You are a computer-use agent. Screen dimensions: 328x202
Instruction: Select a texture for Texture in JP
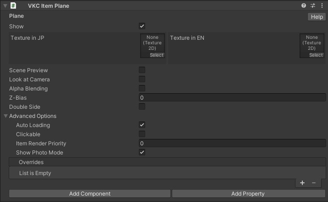tap(156, 55)
